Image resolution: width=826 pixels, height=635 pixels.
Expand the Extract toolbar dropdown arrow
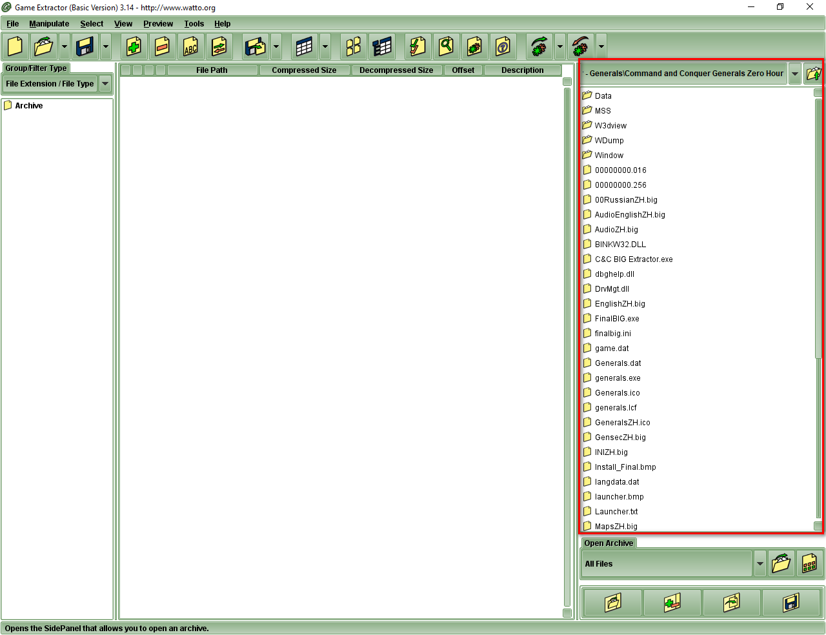coord(276,46)
